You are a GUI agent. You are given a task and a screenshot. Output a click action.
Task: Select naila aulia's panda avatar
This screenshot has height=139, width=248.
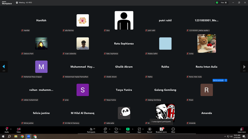coord(124,113)
